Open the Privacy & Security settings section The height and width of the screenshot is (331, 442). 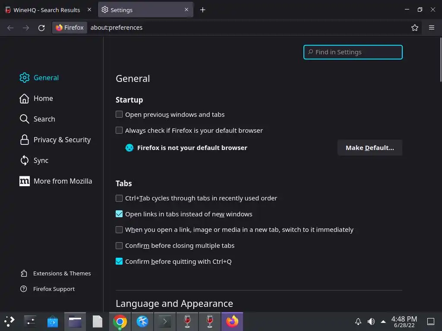pyautogui.click(x=62, y=140)
